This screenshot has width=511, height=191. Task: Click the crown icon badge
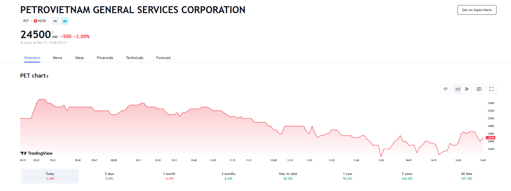coord(65,21)
